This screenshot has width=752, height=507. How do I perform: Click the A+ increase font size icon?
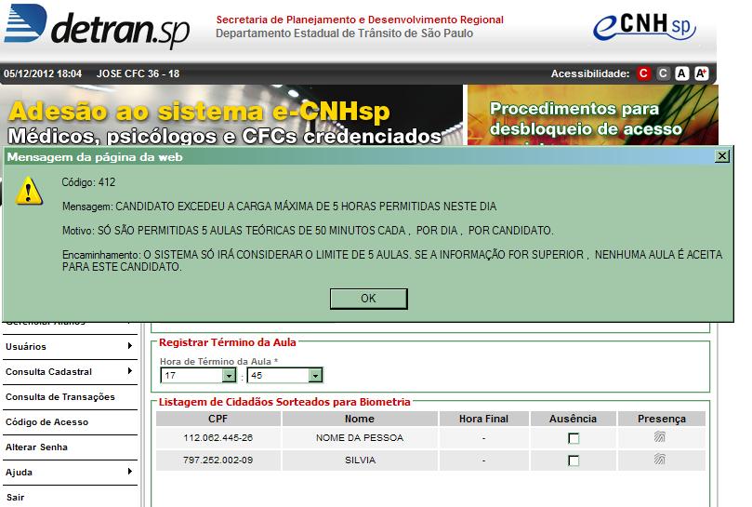click(701, 73)
